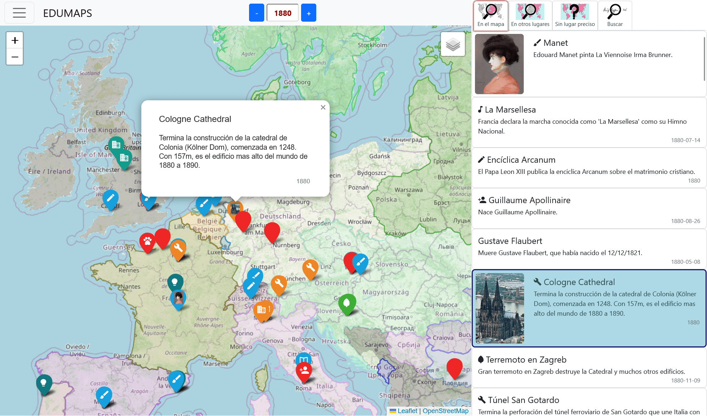Open the map layers control
Screen dimensions: 707x416
[x=453, y=44]
